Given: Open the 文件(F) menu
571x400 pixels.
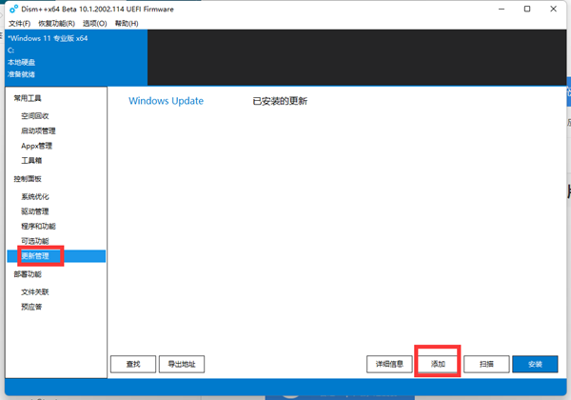Looking at the screenshot, I should (x=19, y=23).
